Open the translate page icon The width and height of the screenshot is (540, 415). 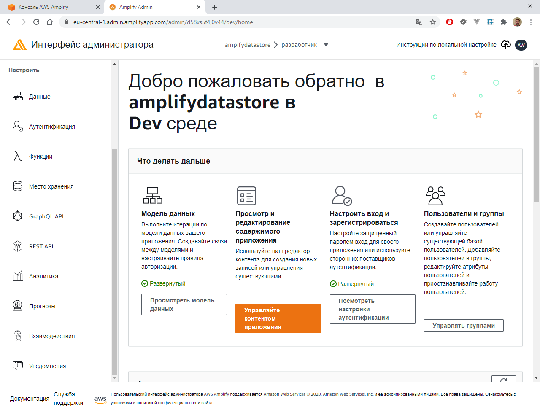[x=419, y=22]
